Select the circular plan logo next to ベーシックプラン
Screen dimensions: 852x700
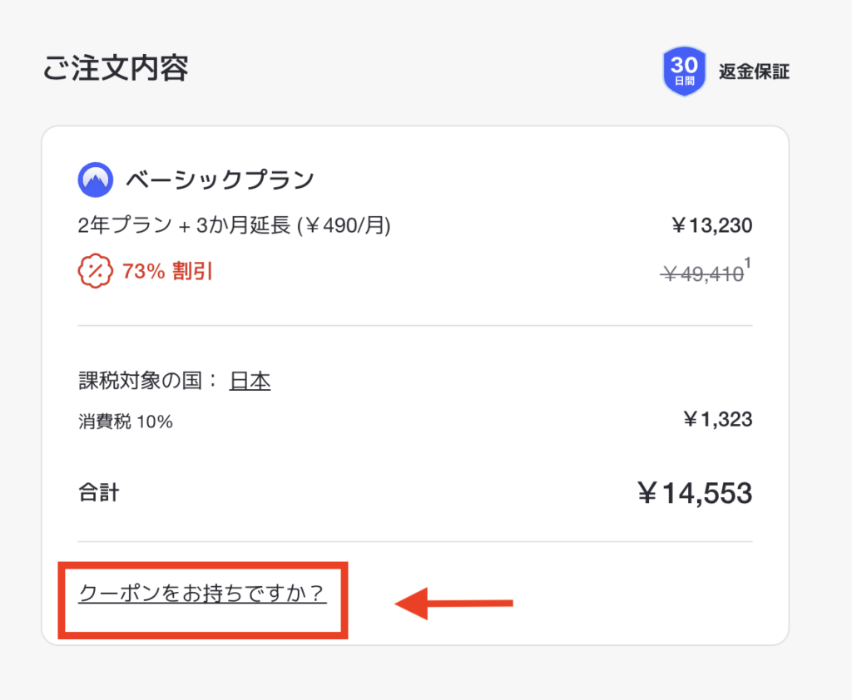pyautogui.click(x=95, y=178)
